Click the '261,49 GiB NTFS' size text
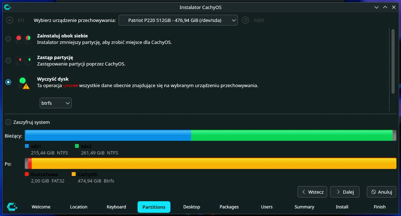 point(99,153)
